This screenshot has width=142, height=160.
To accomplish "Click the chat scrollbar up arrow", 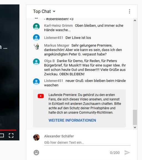I will [x=135, y=20].
